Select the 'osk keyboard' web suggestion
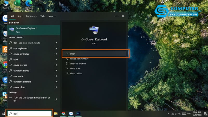This screenshot has height=117, width=208. [x=31, y=48]
